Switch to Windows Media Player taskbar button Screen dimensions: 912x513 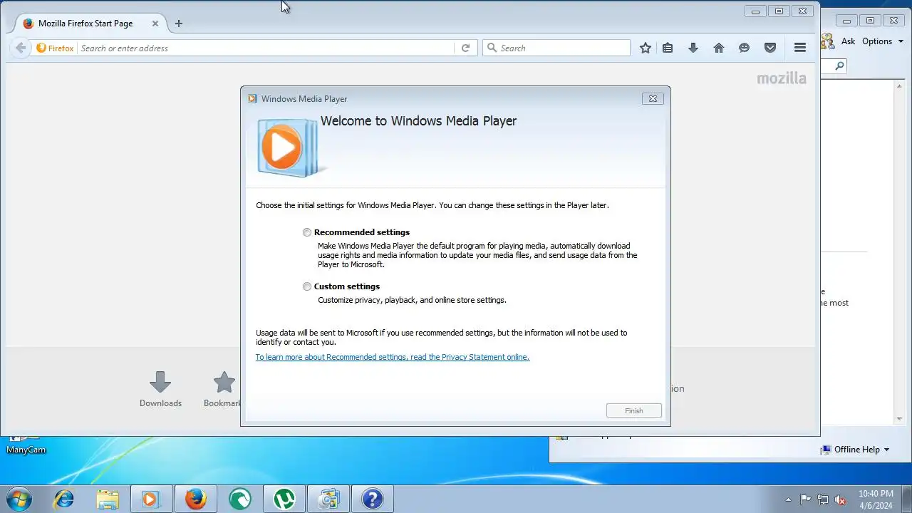[152, 499]
